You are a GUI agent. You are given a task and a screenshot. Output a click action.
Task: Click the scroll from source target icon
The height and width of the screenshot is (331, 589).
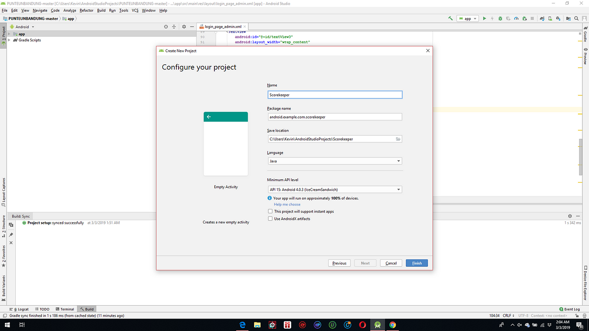(x=166, y=27)
